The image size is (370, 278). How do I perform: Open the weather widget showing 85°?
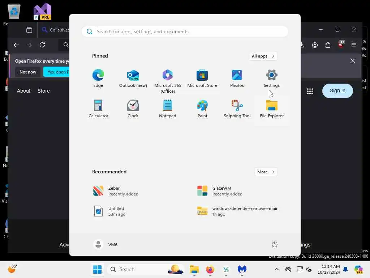click(x=12, y=269)
